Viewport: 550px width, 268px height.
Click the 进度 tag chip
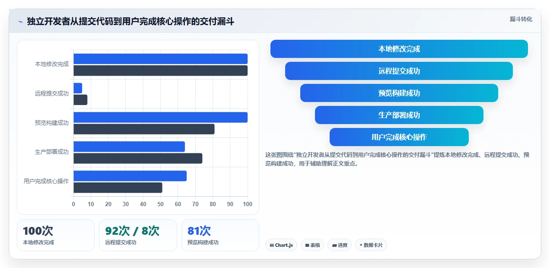[340, 245]
